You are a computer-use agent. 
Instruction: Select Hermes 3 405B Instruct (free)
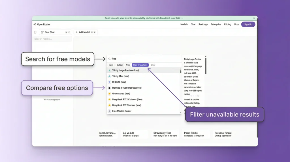click(143, 88)
